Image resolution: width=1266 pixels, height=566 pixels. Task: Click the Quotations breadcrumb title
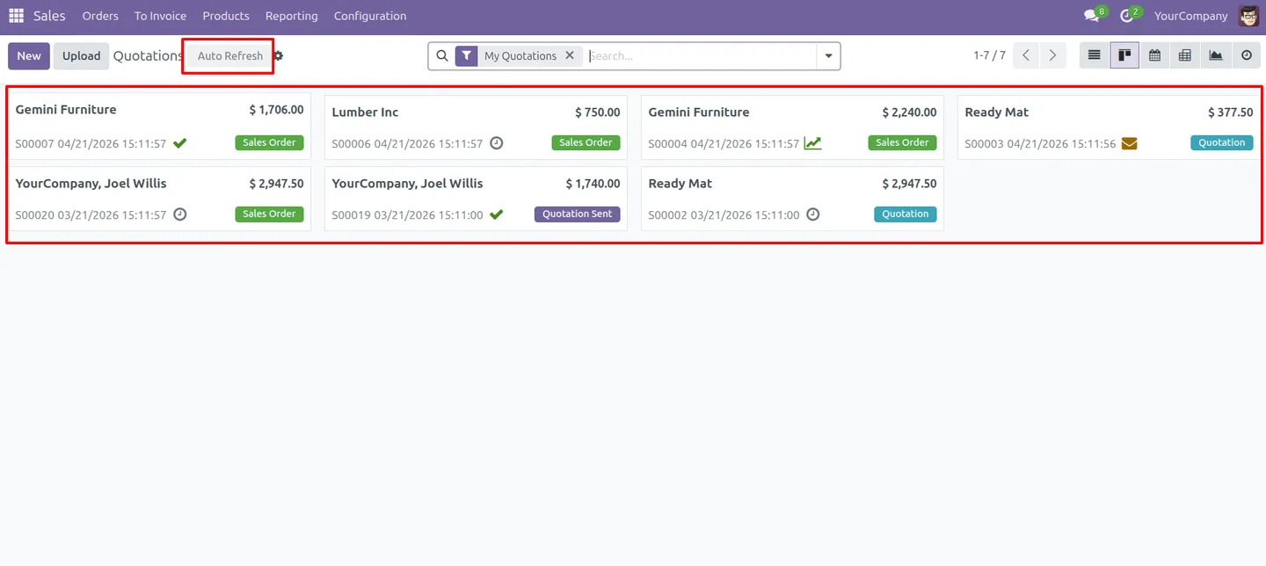[x=148, y=56]
